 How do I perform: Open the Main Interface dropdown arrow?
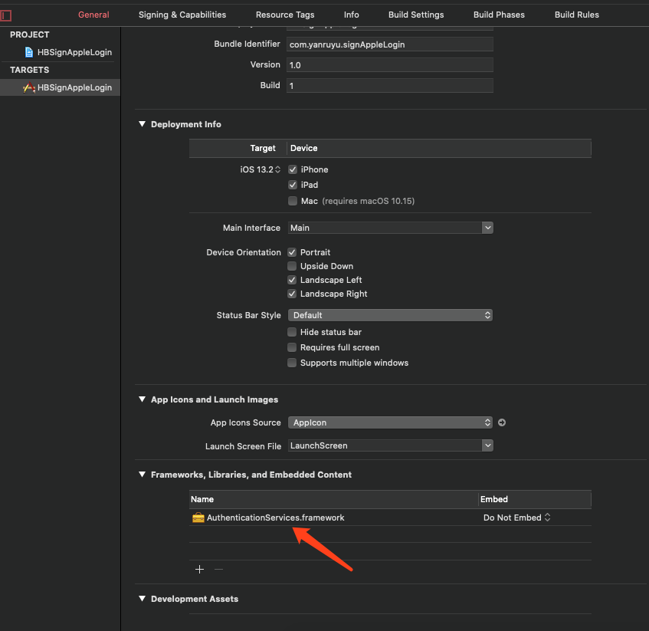[487, 228]
